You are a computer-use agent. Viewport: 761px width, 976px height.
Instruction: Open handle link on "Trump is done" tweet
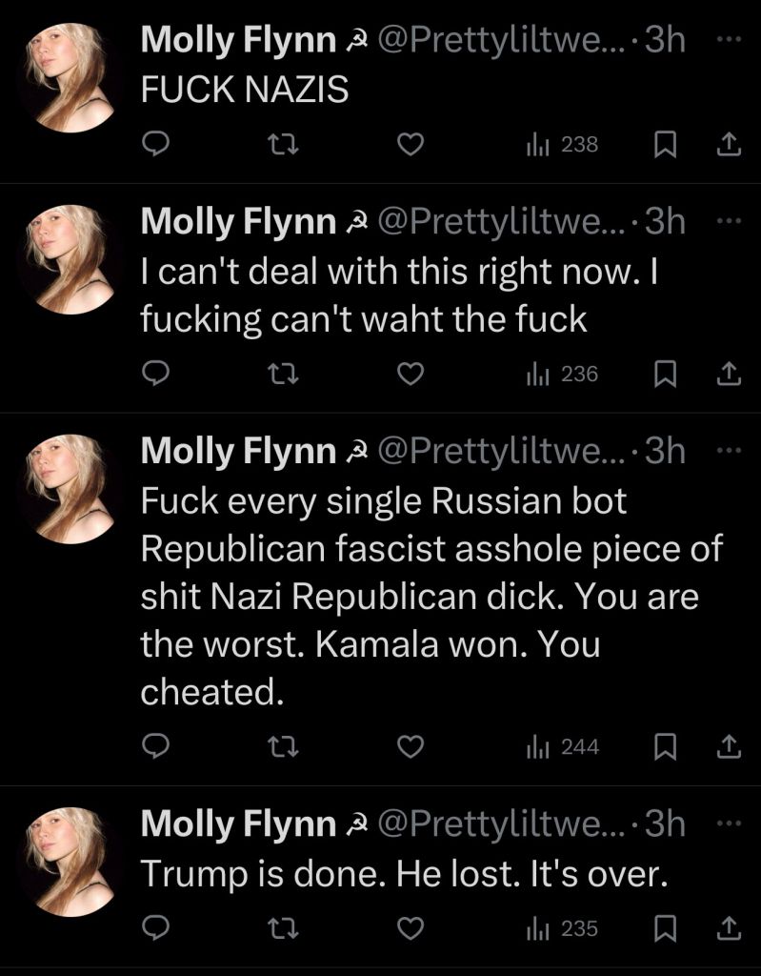point(505,823)
